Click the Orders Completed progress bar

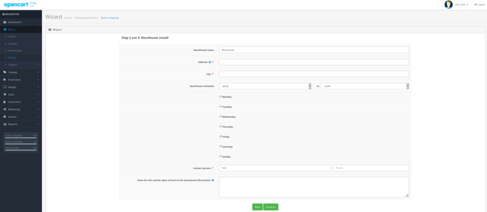[x=20, y=137]
